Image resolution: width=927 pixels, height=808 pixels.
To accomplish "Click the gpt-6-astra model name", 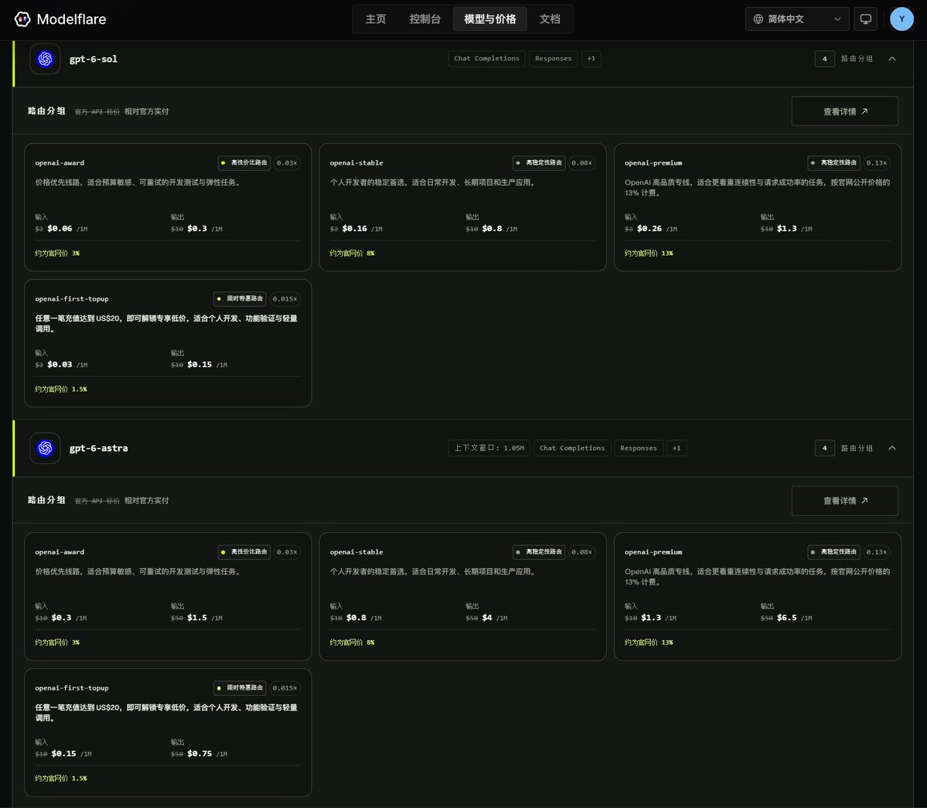I will click(x=99, y=448).
